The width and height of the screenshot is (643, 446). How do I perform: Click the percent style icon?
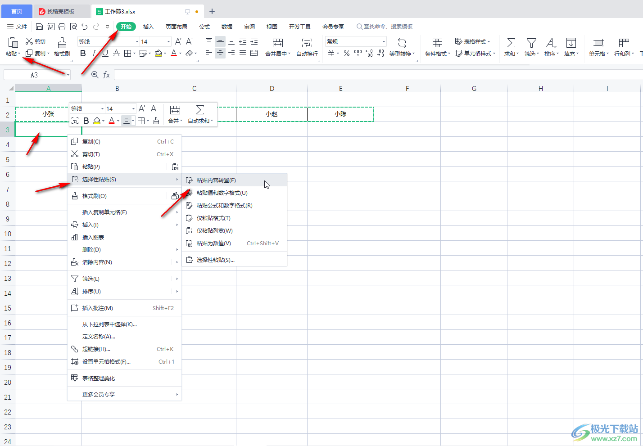(x=347, y=54)
